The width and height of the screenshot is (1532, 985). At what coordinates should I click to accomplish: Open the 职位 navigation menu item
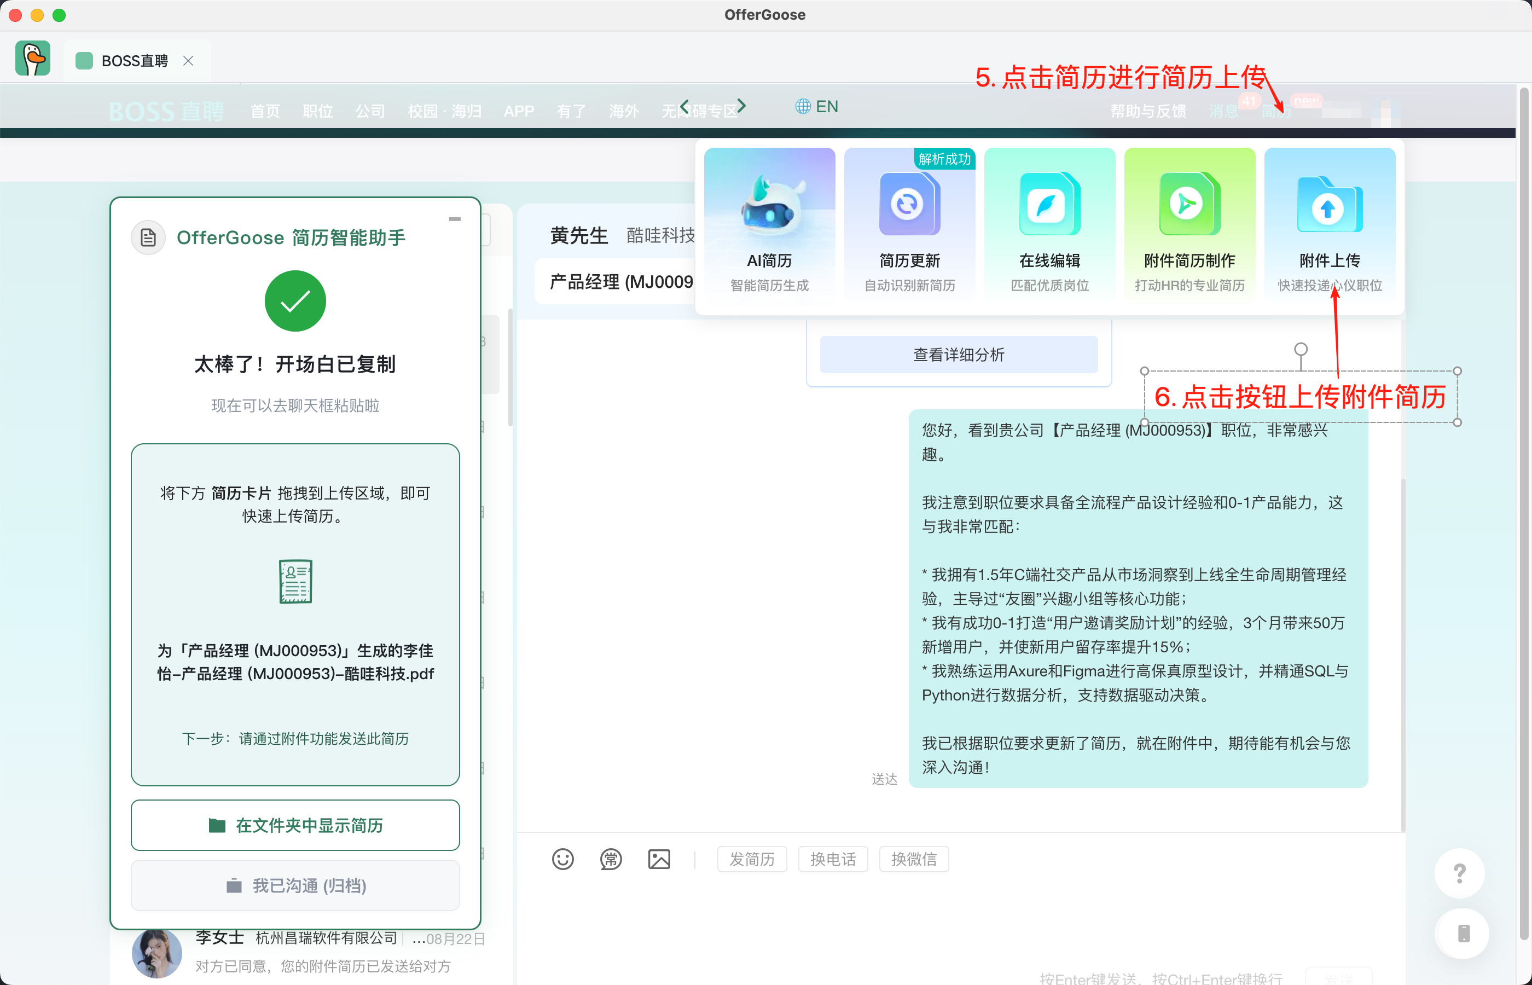pos(318,111)
